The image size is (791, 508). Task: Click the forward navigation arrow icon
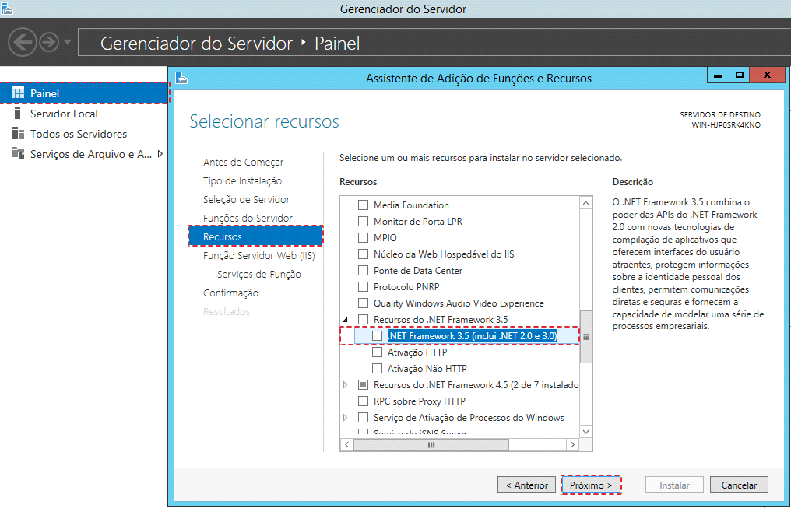click(x=49, y=42)
